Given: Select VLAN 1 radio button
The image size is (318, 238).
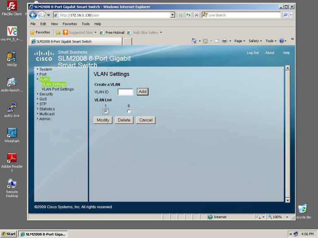Looking at the screenshot, I should click(106, 111).
